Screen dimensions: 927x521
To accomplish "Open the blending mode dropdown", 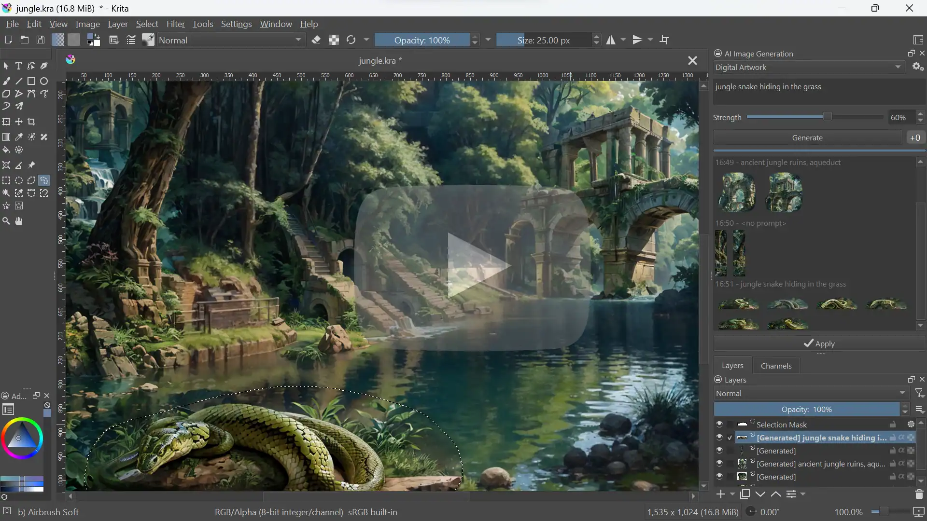I will (229, 40).
